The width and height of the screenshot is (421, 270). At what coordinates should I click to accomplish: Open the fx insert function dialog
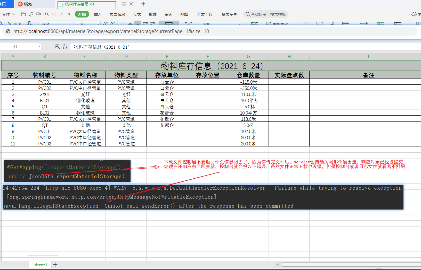(65, 47)
